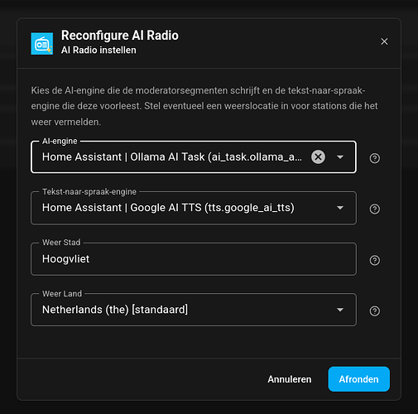Clear the selected AI-engine value
Screen dimensions: 418x414
(318, 157)
